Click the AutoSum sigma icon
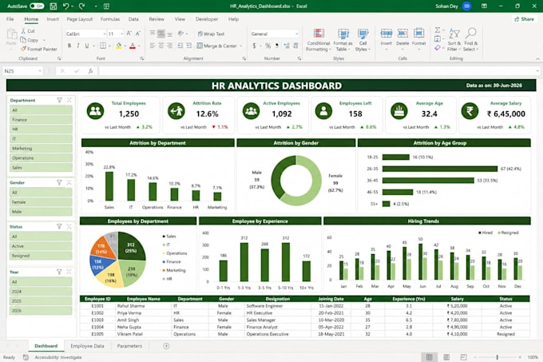 (438, 30)
